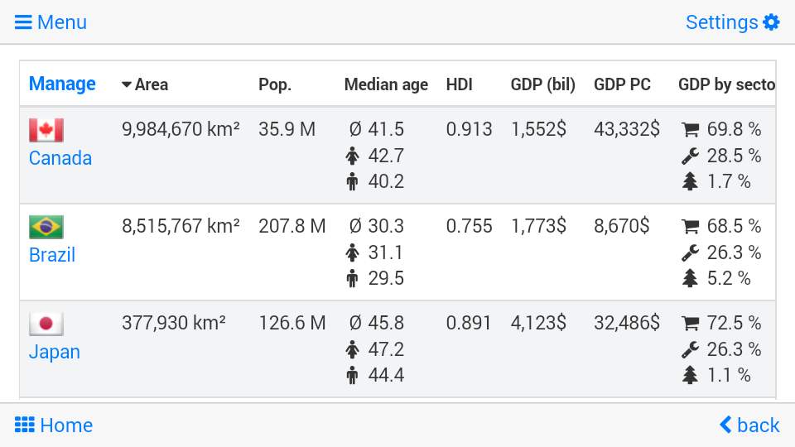This screenshot has width=795, height=447.
Task: Click the back chevron icon
Action: tap(725, 425)
